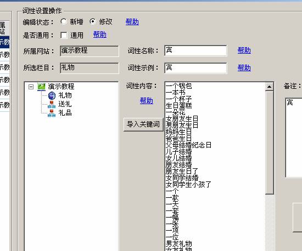Click the 礼品 network node icon

(52, 113)
